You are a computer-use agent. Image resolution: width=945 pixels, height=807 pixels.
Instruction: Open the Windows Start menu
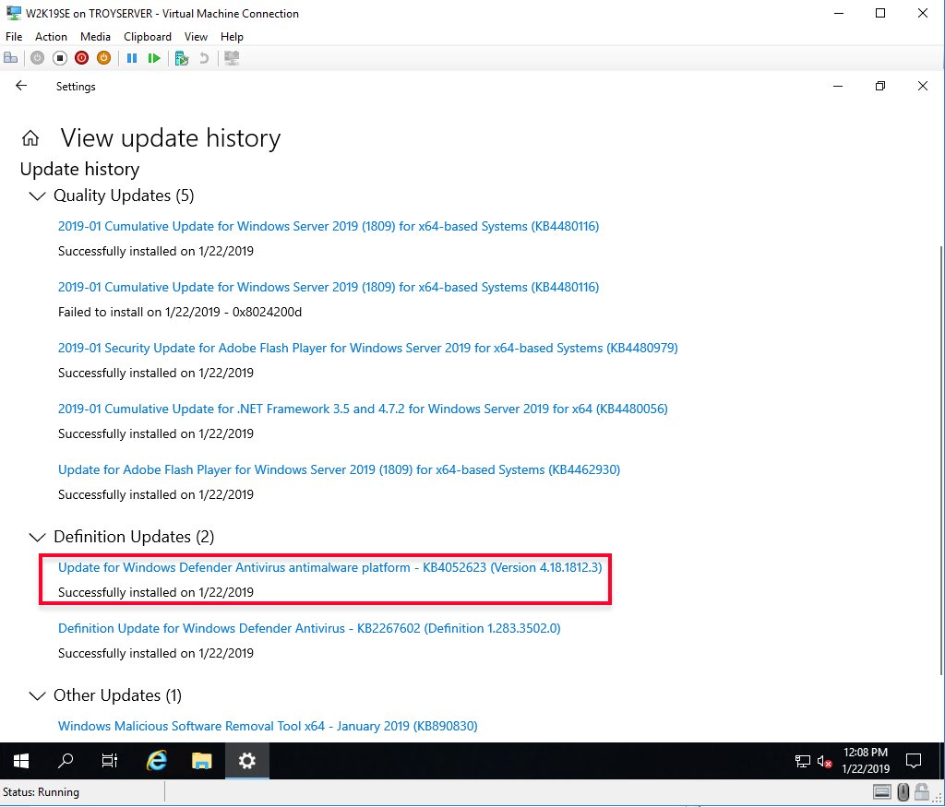click(x=21, y=761)
